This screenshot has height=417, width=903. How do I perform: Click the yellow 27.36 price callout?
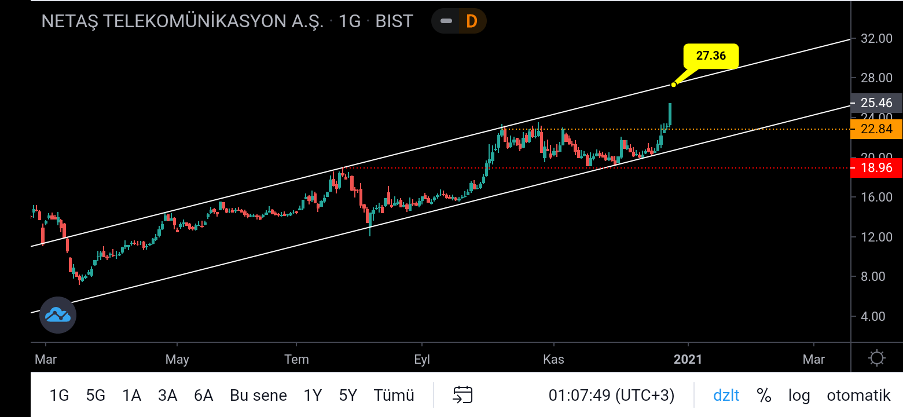[x=711, y=56]
